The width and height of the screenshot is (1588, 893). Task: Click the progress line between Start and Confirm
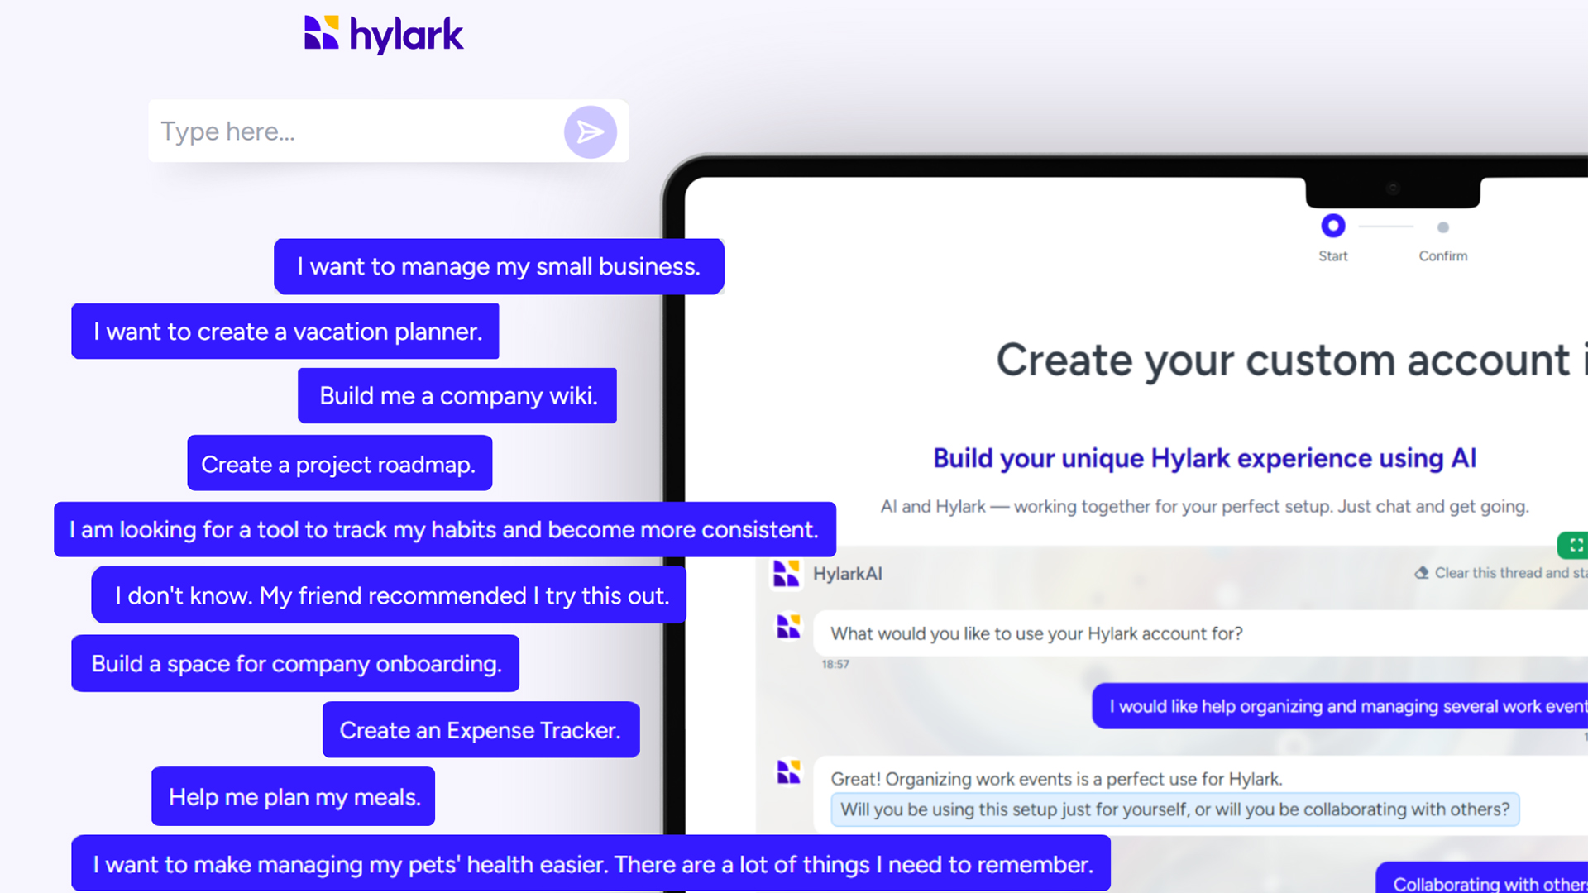[x=1388, y=225]
